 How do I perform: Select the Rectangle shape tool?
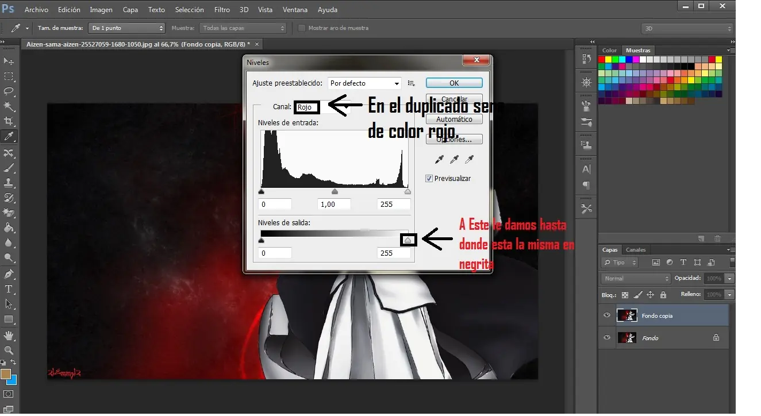(9, 319)
